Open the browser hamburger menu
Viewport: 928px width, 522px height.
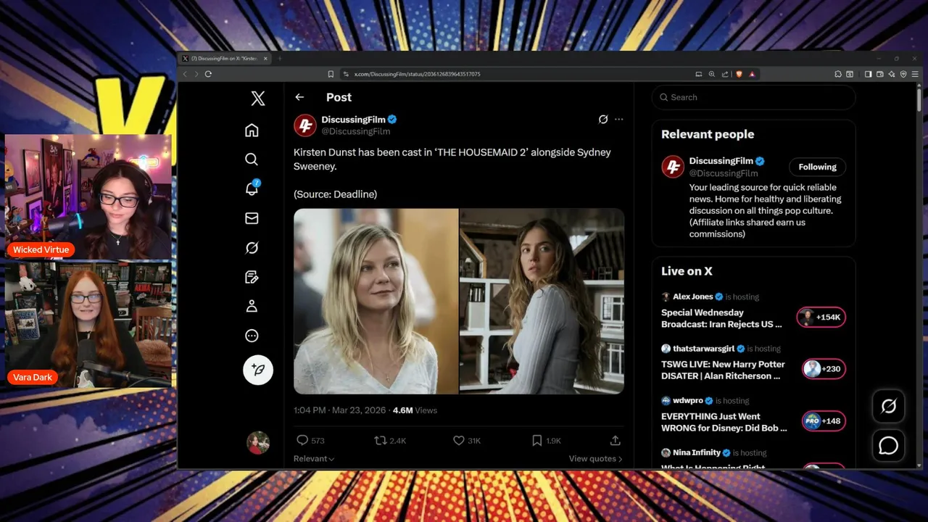click(x=915, y=74)
